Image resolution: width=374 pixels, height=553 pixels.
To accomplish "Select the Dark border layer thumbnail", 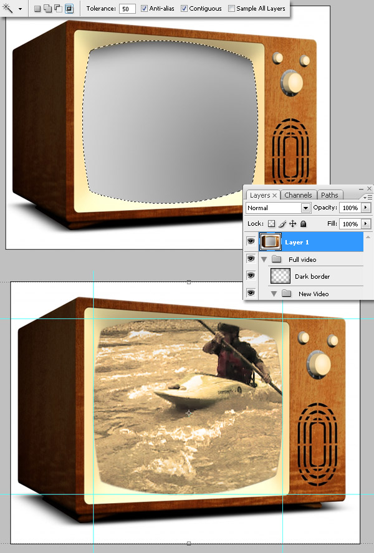I will [280, 276].
